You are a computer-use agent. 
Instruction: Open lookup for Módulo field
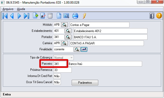(x=64, y=25)
